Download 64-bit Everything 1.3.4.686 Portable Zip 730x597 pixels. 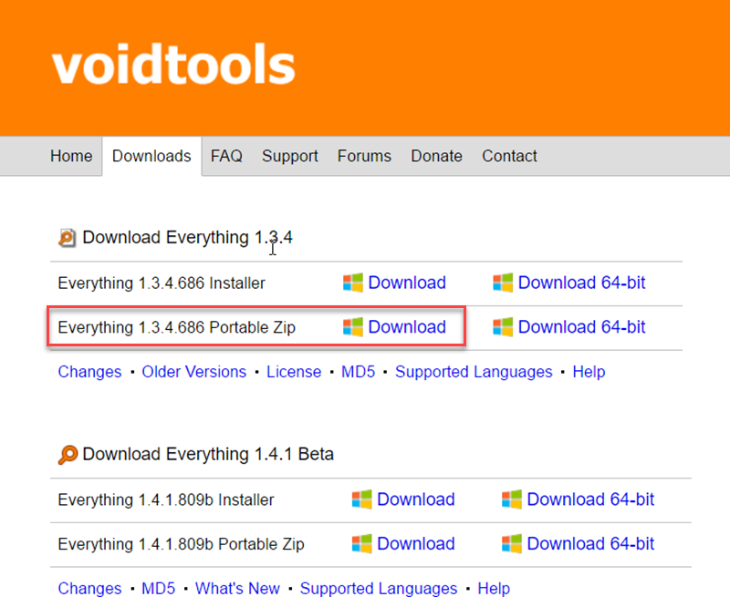coord(581,327)
